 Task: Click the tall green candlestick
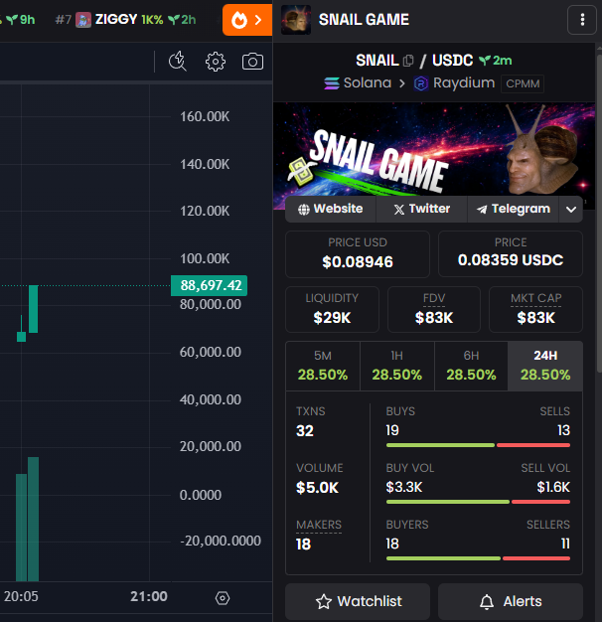[34, 309]
